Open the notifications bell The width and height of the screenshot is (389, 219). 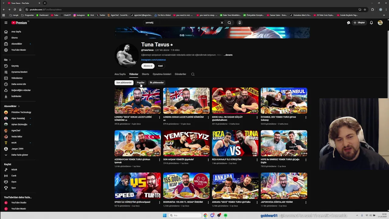371,23
